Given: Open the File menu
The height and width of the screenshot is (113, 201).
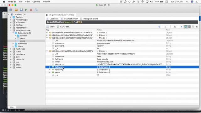Looking at the screenshot, I should (21, 2).
